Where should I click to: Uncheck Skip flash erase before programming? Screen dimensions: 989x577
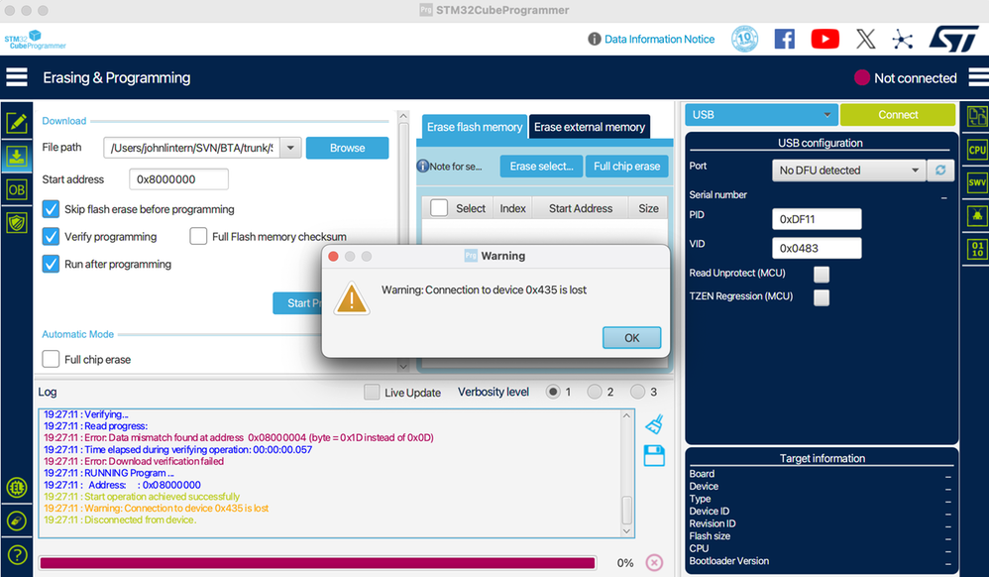point(49,209)
